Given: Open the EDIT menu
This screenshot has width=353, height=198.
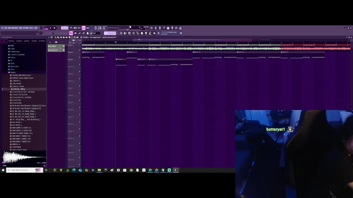Looking at the screenshot, I should tap(6, 28).
